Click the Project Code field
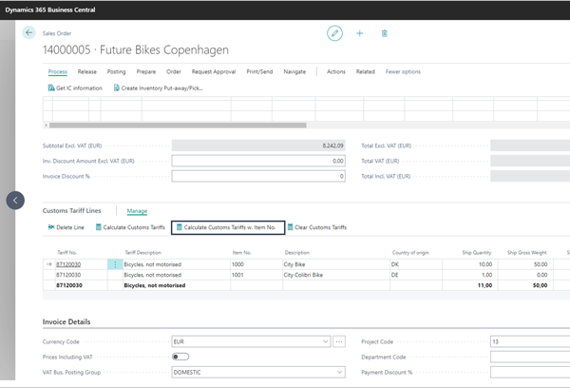 click(530, 341)
